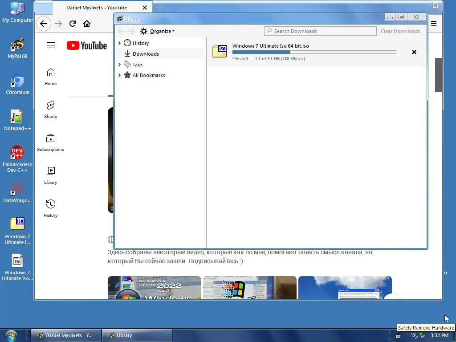The width and height of the screenshot is (456, 342).
Task: Open new tab plus button
Action: [x=159, y=8]
